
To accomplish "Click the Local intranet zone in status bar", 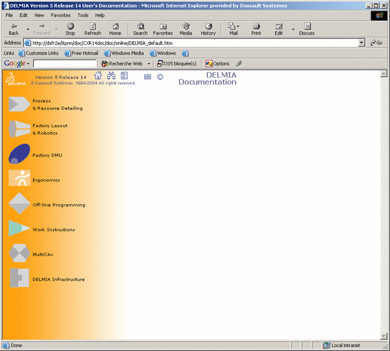I will pyautogui.click(x=342, y=345).
